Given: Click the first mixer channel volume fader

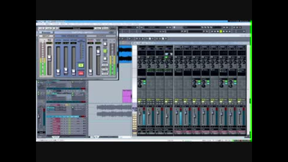Looking at the screenshot, I should point(140,114).
